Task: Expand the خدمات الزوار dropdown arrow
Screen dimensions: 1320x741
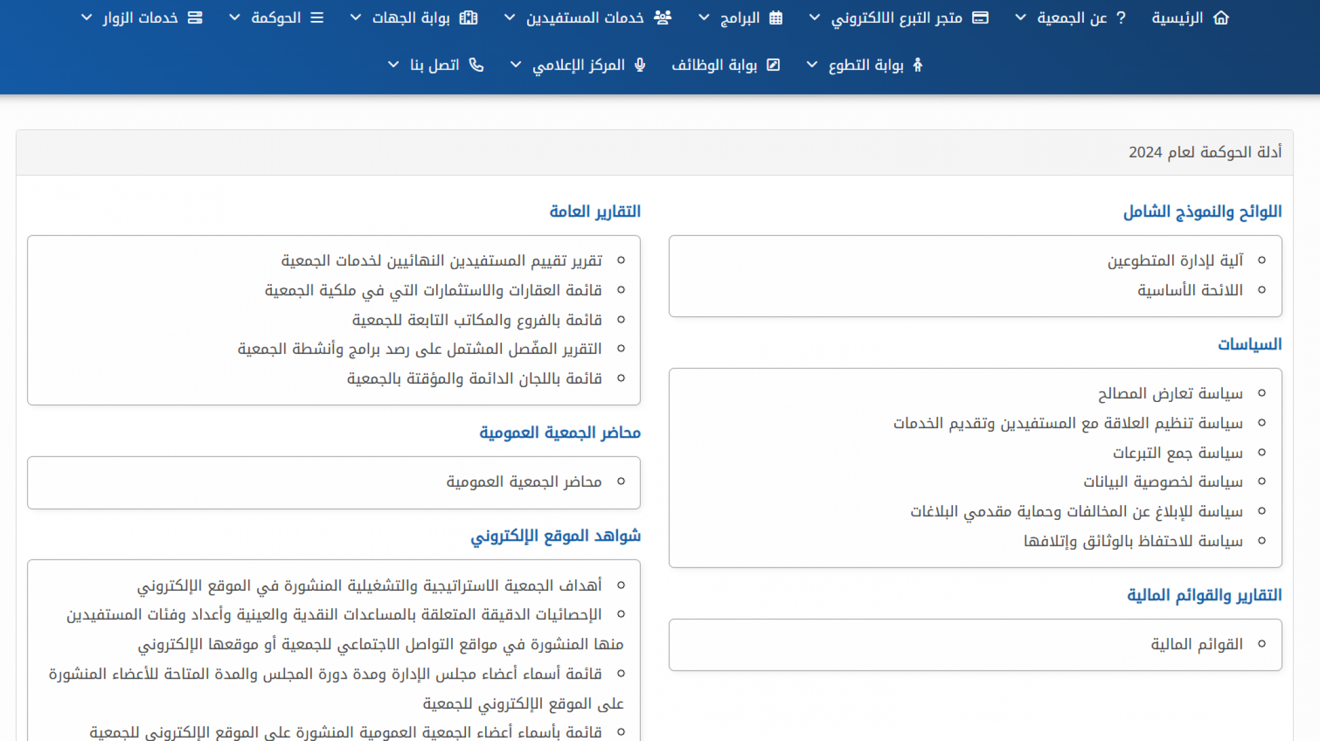Action: point(87,18)
